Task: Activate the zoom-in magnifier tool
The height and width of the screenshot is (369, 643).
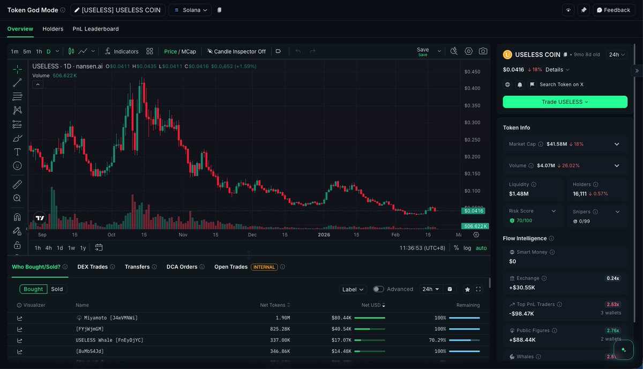Action: [x=17, y=198]
